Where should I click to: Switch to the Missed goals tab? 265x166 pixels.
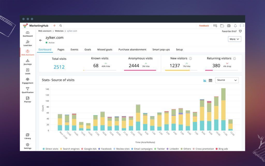[x=105, y=50]
